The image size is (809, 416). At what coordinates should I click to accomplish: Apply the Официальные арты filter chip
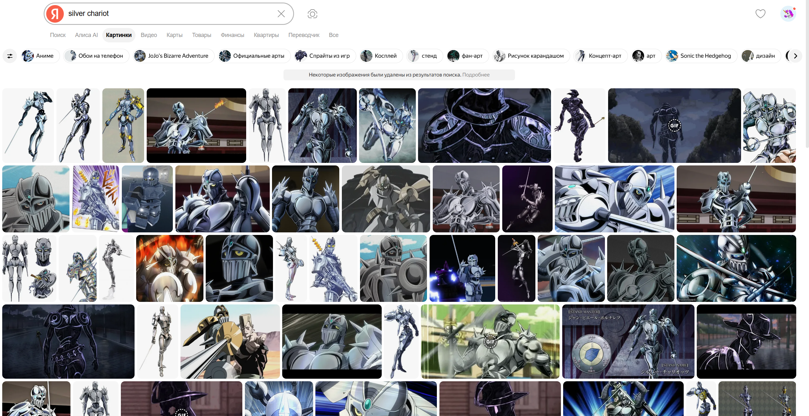coord(254,56)
